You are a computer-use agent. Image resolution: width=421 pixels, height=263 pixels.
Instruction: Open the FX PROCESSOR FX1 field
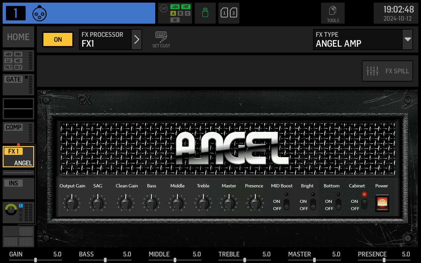point(105,39)
